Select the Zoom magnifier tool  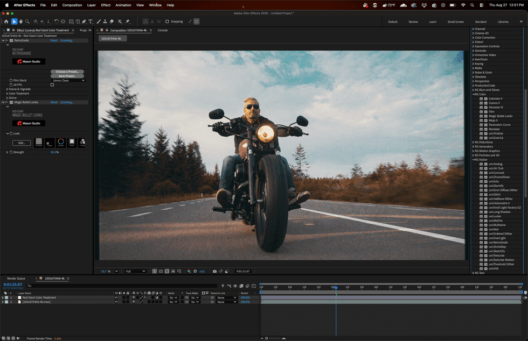pos(27,22)
